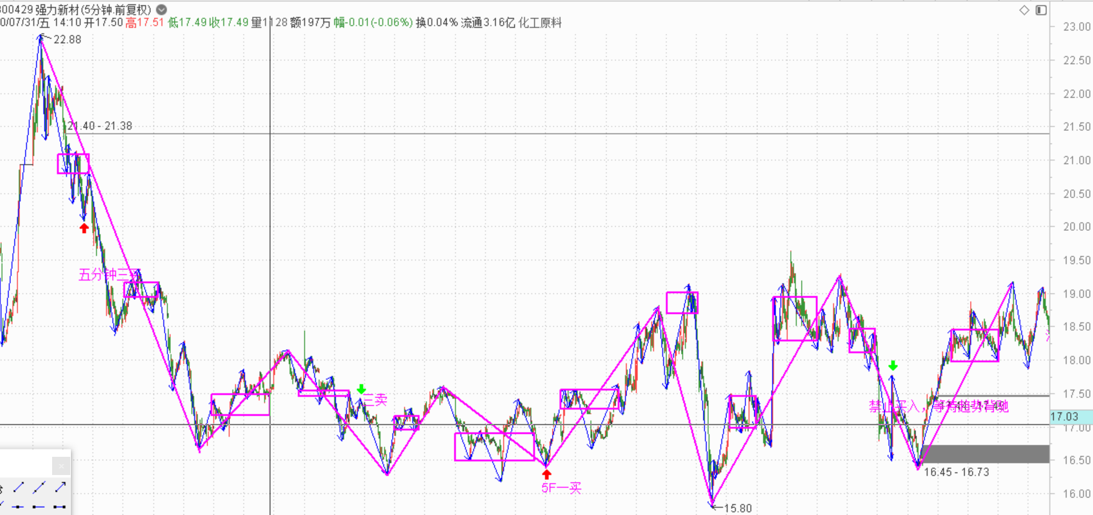The height and width of the screenshot is (515, 1093).
Task: Click the diamond icon at chart top-right
Action: coord(1024,10)
